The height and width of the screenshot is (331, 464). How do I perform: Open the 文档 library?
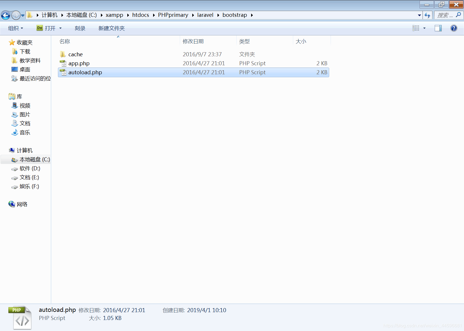[x=25, y=124]
